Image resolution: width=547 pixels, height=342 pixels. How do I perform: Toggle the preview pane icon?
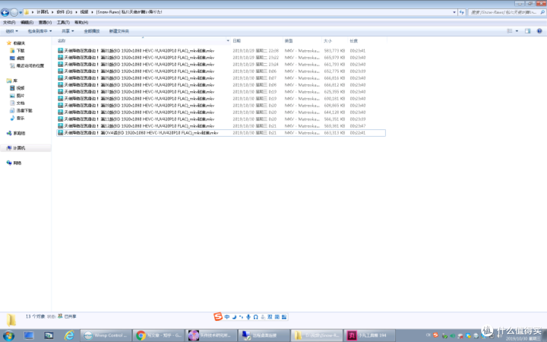[527, 31]
